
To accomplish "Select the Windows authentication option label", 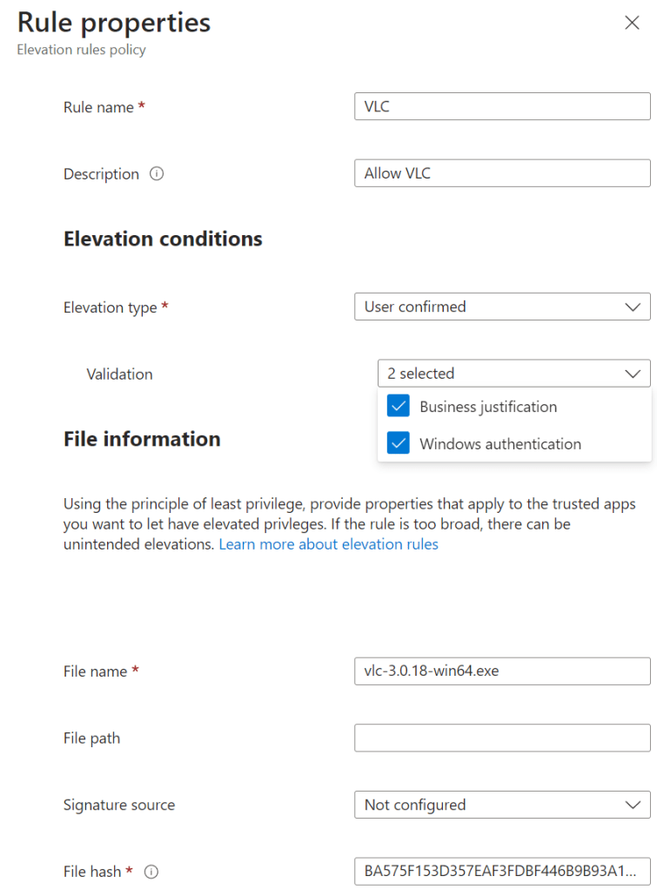I will click(500, 443).
